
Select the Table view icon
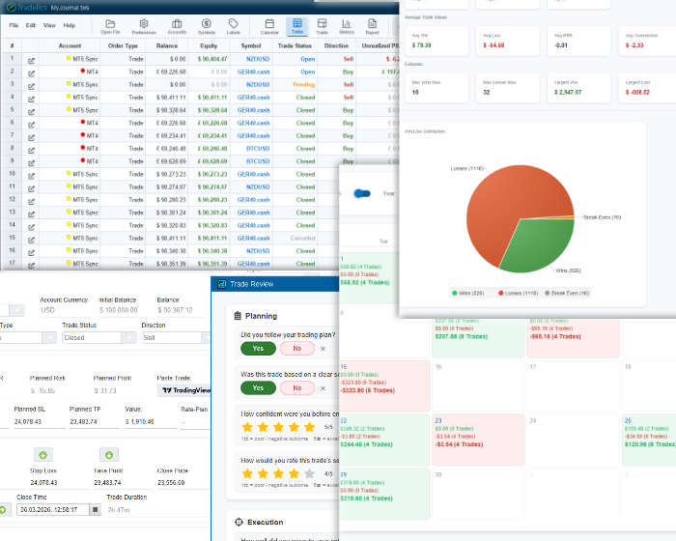[x=297, y=26]
